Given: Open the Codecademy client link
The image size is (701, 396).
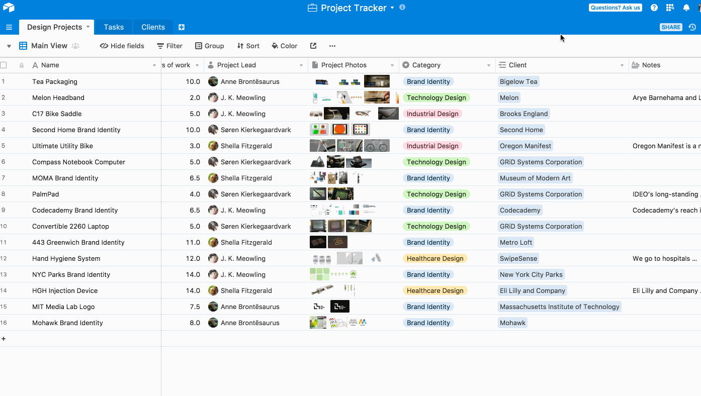Looking at the screenshot, I should coord(520,210).
